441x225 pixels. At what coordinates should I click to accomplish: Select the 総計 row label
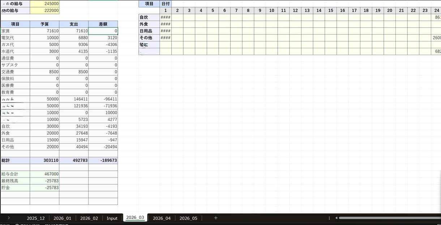[15, 161]
